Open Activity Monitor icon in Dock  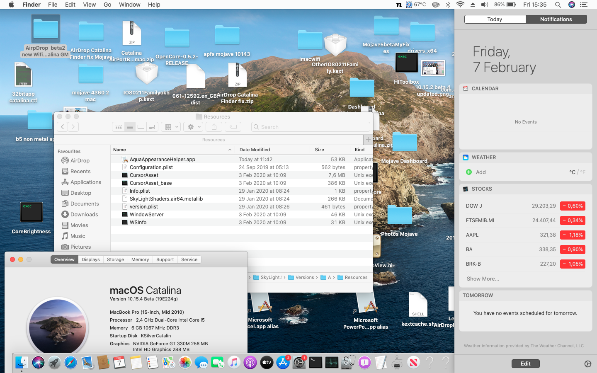pyautogui.click(x=332, y=363)
